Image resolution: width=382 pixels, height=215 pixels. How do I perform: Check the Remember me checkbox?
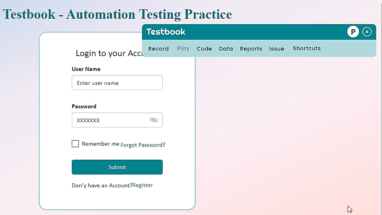[x=75, y=144]
